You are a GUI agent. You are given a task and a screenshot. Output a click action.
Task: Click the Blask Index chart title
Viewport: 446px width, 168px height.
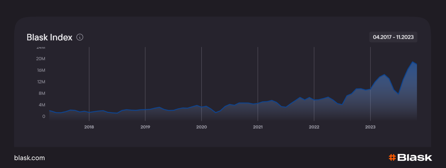click(49, 37)
